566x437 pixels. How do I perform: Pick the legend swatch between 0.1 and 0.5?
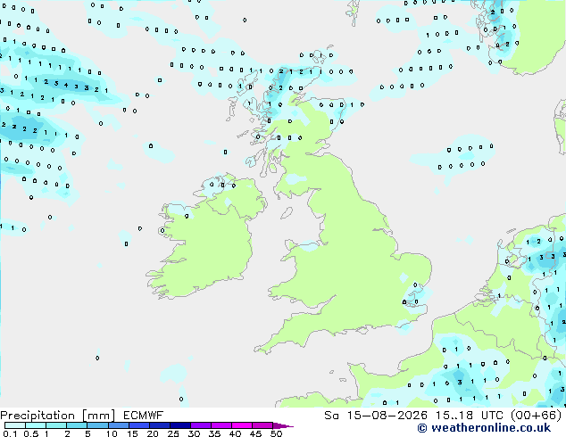tap(15, 425)
